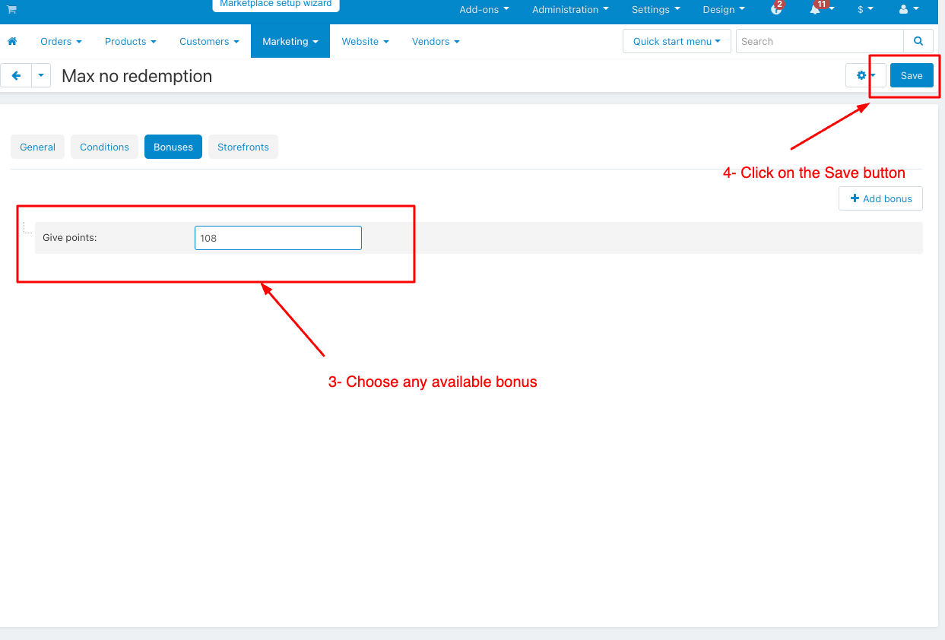The width and height of the screenshot is (945, 640).
Task: Click the Give points input field
Action: [x=277, y=238]
